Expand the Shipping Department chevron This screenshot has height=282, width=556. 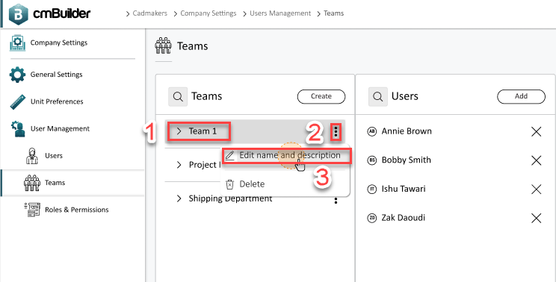(x=179, y=198)
